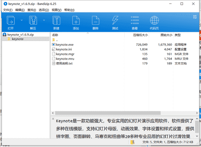This screenshot has height=147, width=201.
Task: Click the Extract (解压) toolbar icon
Action: (x=33, y=20)
